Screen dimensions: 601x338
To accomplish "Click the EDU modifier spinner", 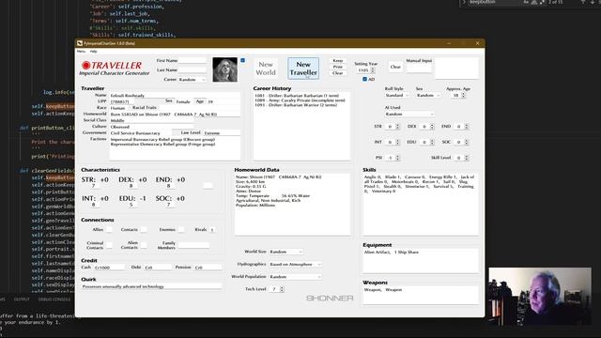I will 427,142.
